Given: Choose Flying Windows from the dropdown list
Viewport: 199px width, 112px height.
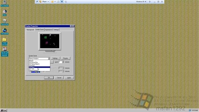Looking at the screenshot, I should 39,70.
